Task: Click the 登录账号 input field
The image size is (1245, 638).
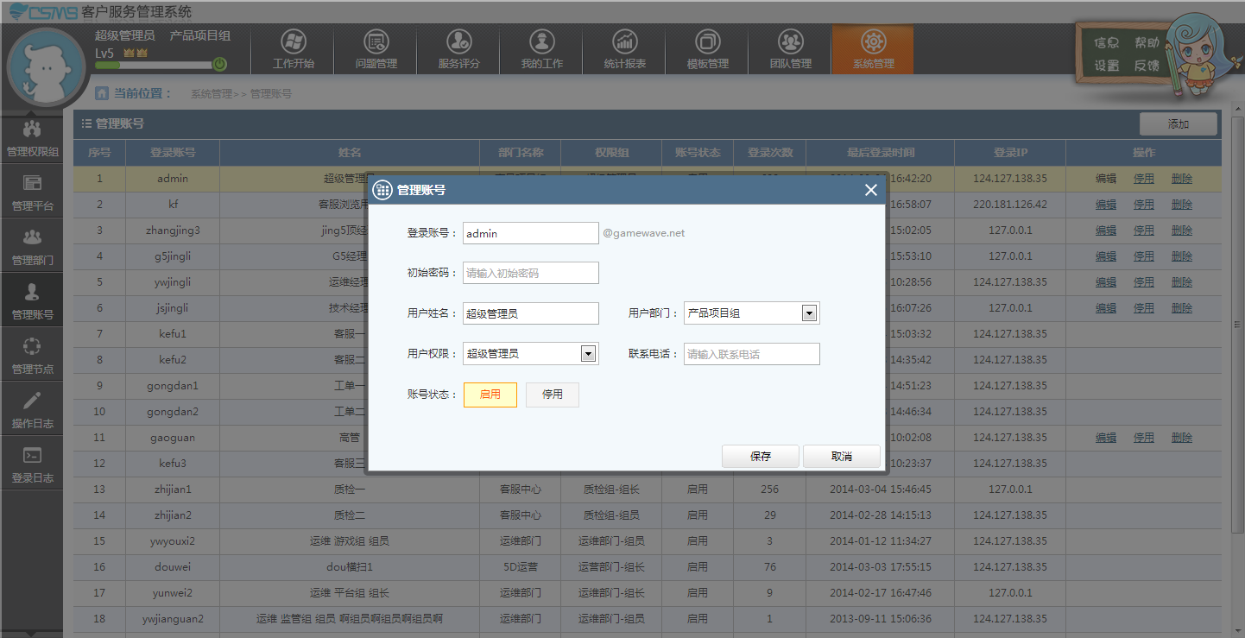Action: 531,233
